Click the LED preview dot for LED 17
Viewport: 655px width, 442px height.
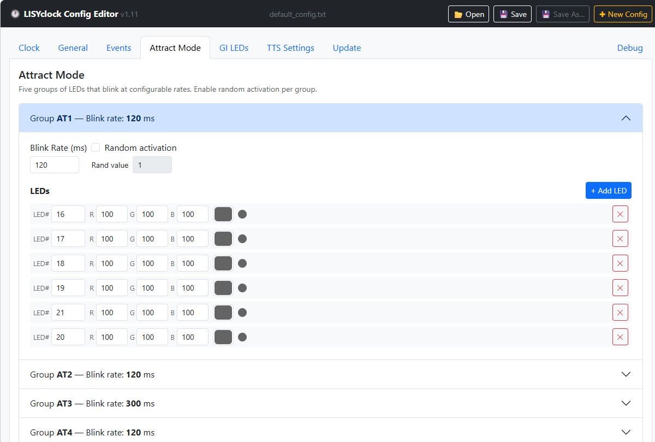pos(242,238)
